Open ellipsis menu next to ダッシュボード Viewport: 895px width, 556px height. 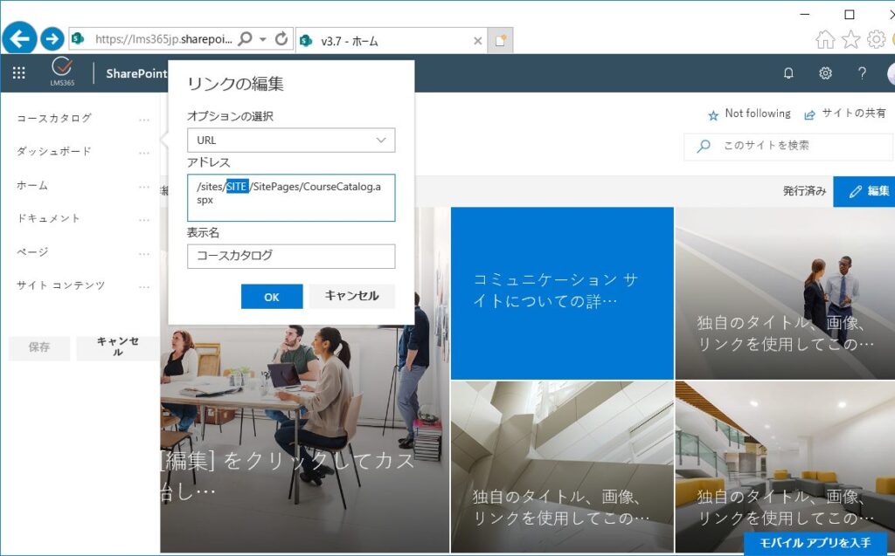tap(144, 152)
